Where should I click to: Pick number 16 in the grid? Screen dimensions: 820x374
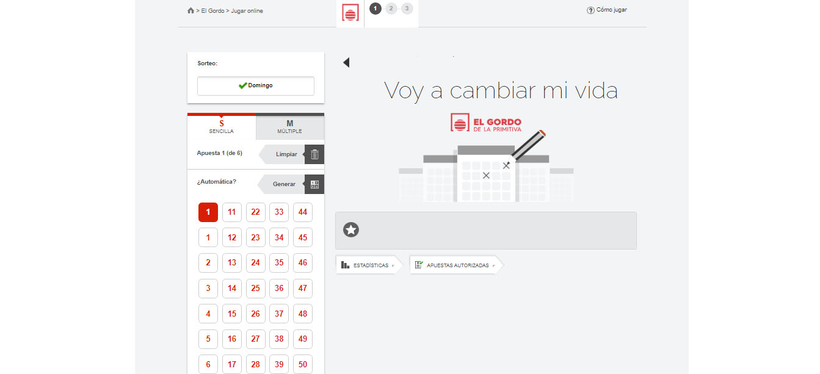pos(232,339)
